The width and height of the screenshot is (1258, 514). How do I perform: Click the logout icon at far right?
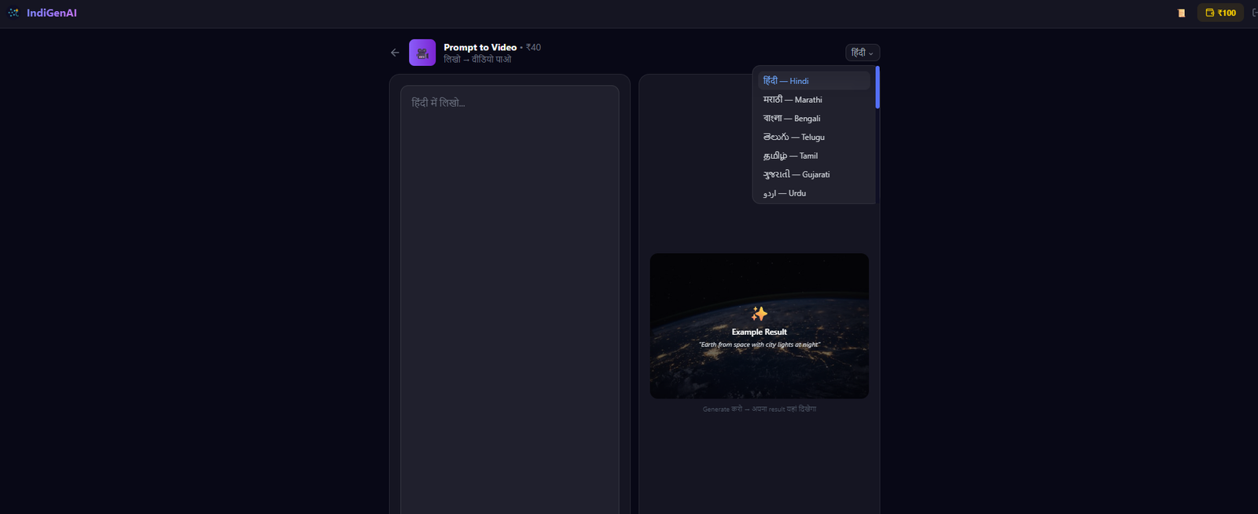pos(1255,13)
